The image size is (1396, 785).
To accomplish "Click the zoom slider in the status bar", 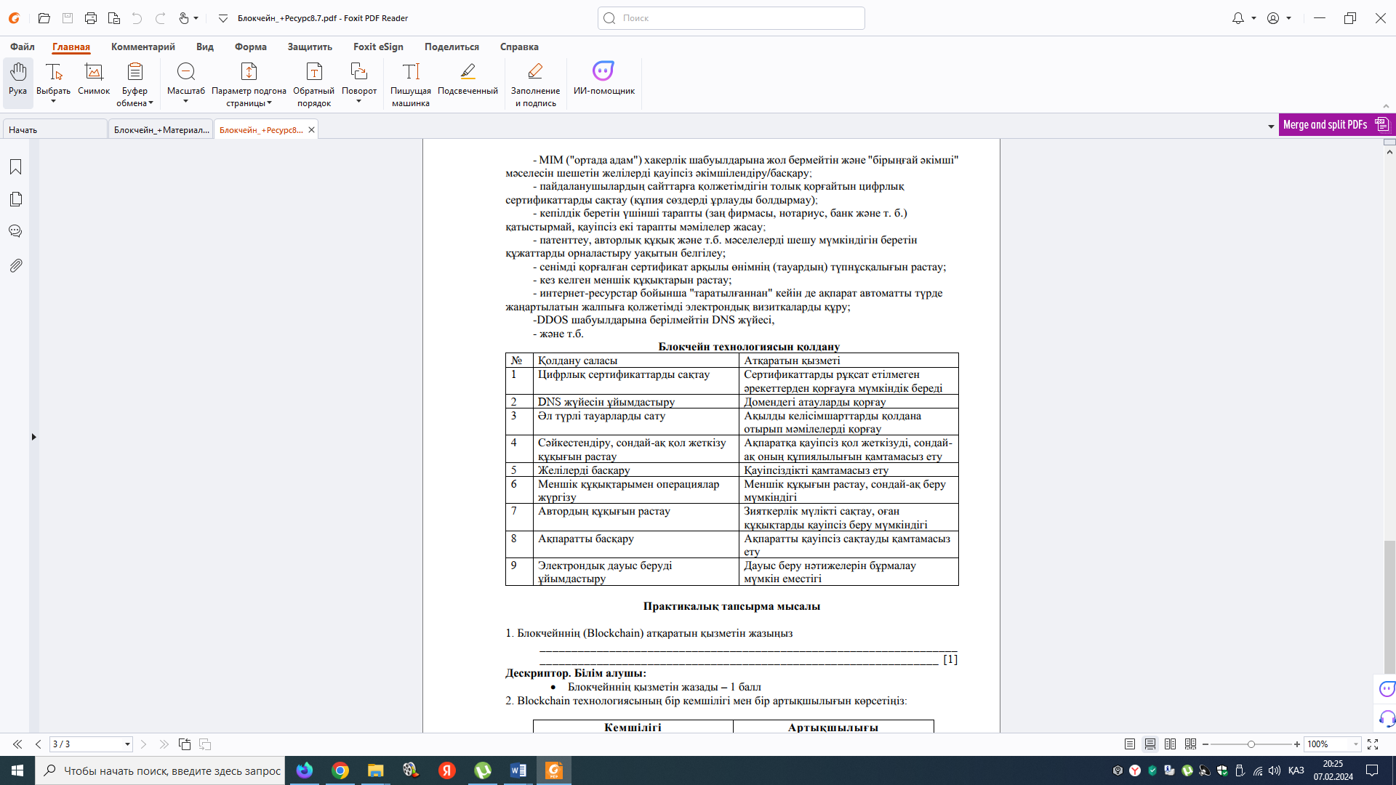I will [1251, 744].
